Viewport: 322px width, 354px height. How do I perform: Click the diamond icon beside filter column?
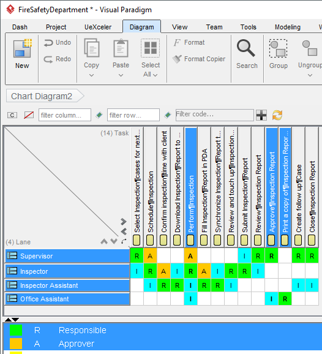(x=99, y=115)
